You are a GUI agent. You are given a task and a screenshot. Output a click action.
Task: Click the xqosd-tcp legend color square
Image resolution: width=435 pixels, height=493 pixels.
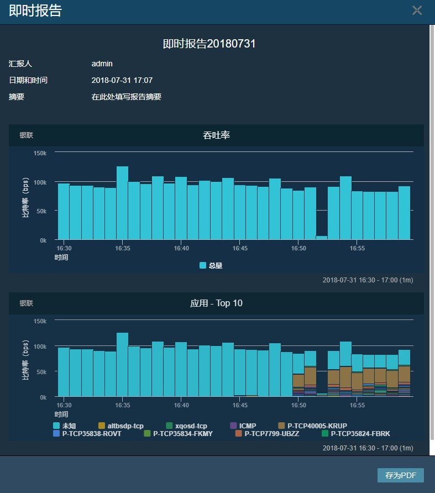[x=169, y=426]
